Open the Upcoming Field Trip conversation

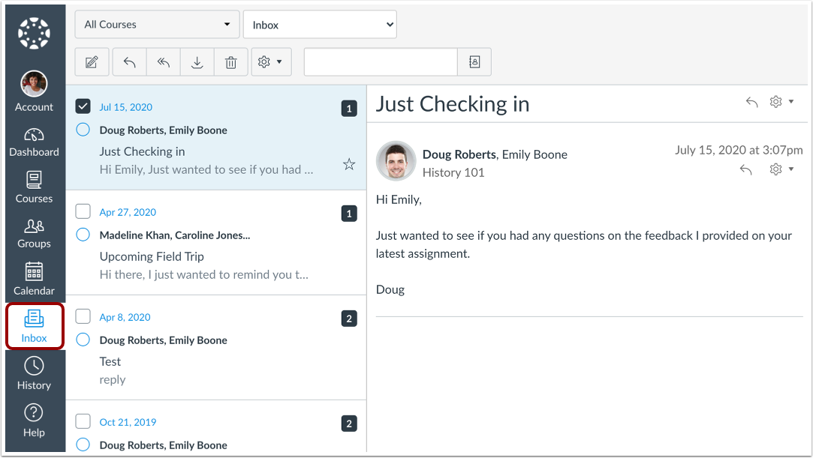pos(216,243)
